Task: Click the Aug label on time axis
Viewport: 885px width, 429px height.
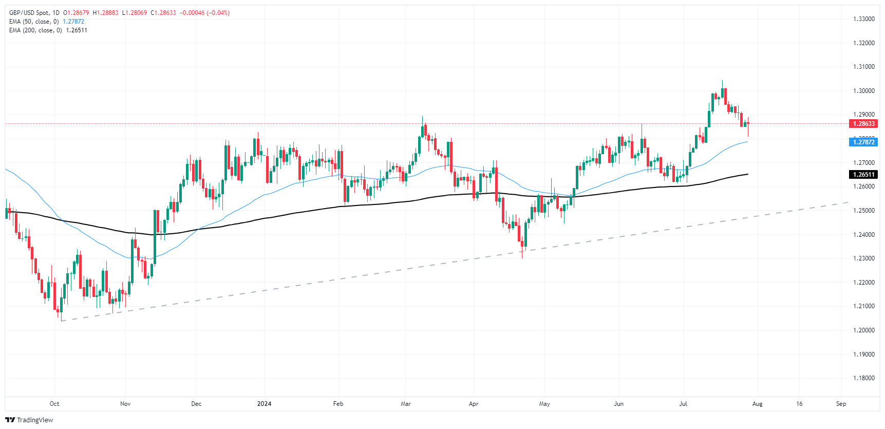Action: (757, 404)
